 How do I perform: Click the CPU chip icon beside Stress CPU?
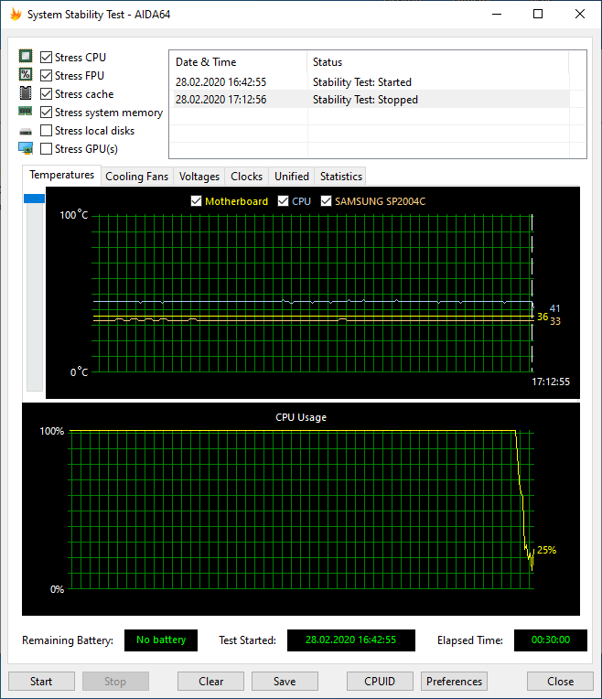[x=26, y=56]
